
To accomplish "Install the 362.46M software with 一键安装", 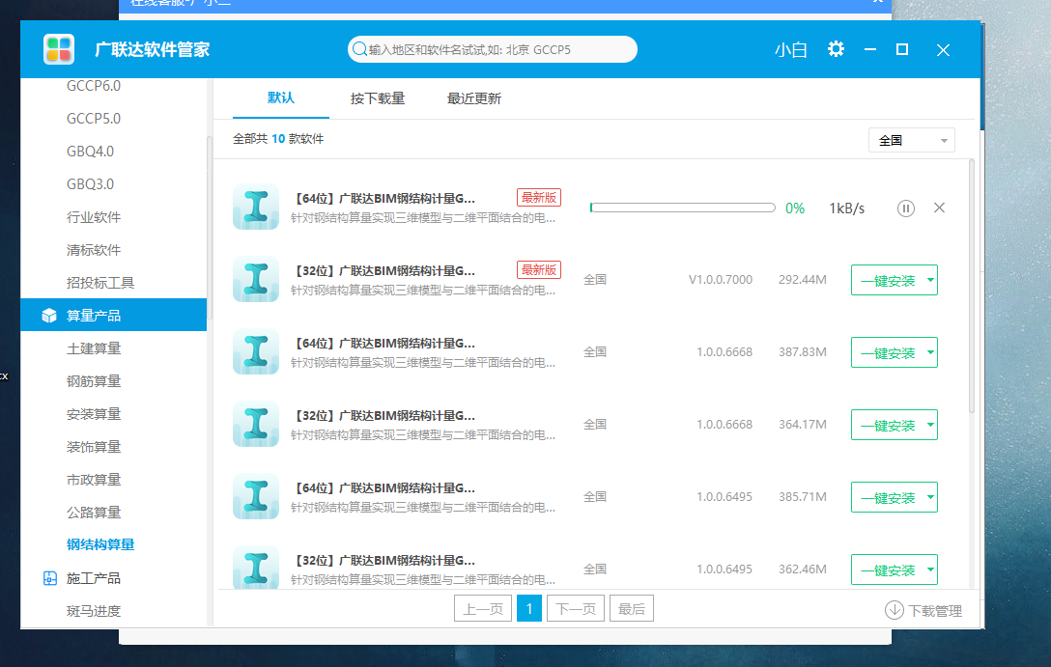I will click(888, 570).
